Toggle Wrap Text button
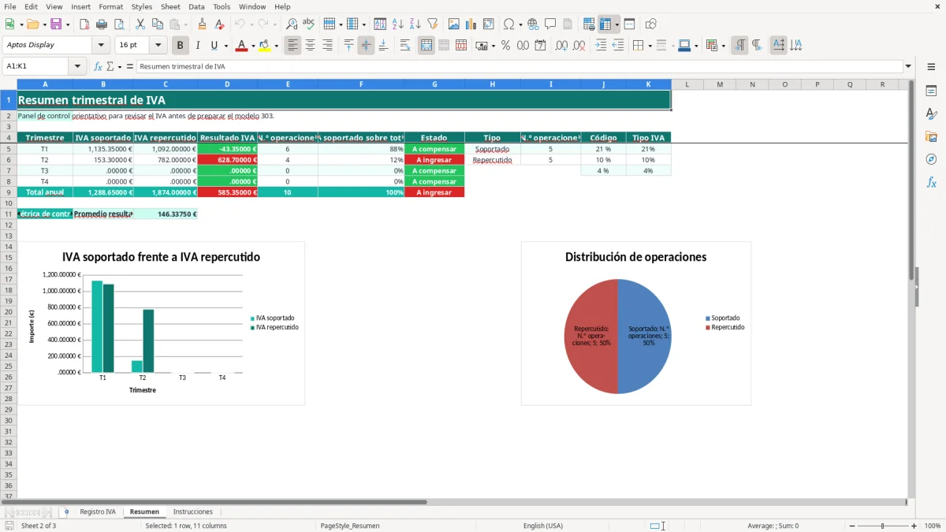946x532 pixels. [404, 46]
